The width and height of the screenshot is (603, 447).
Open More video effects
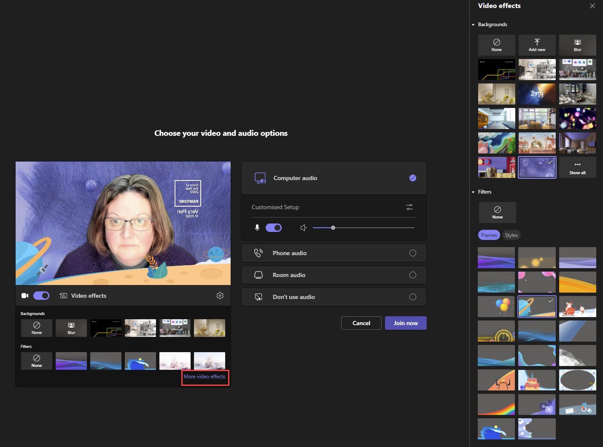point(205,377)
